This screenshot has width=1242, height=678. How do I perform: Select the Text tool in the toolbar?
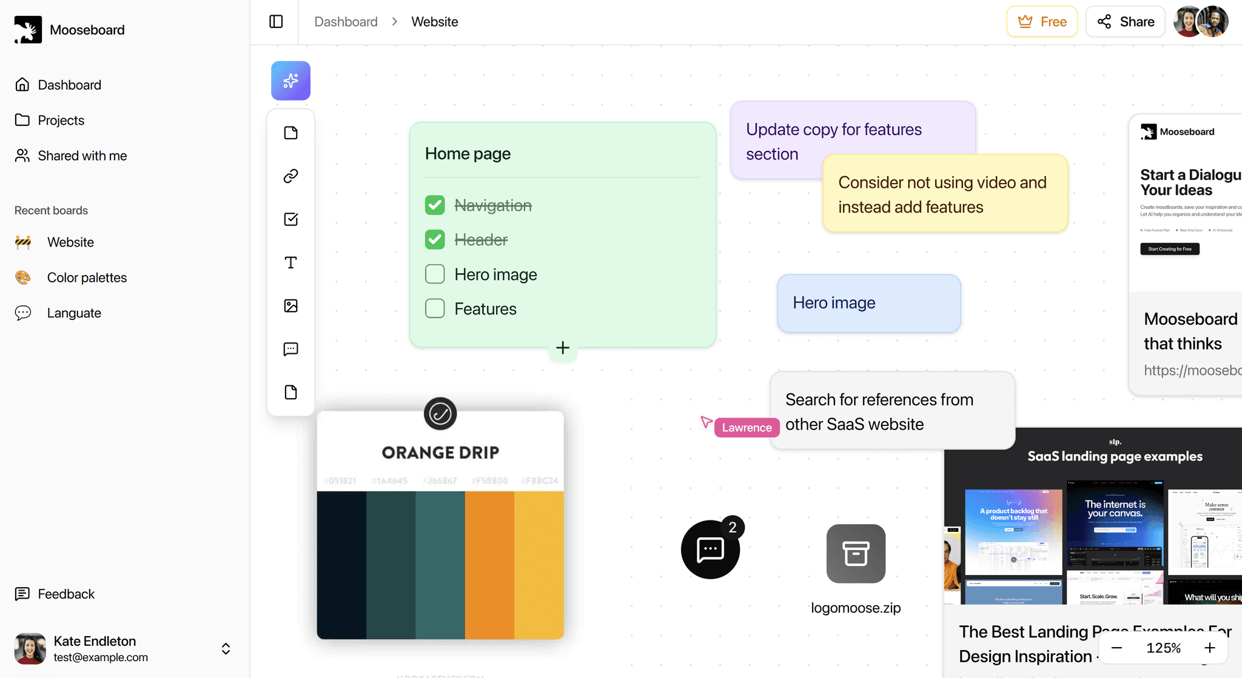(x=290, y=262)
